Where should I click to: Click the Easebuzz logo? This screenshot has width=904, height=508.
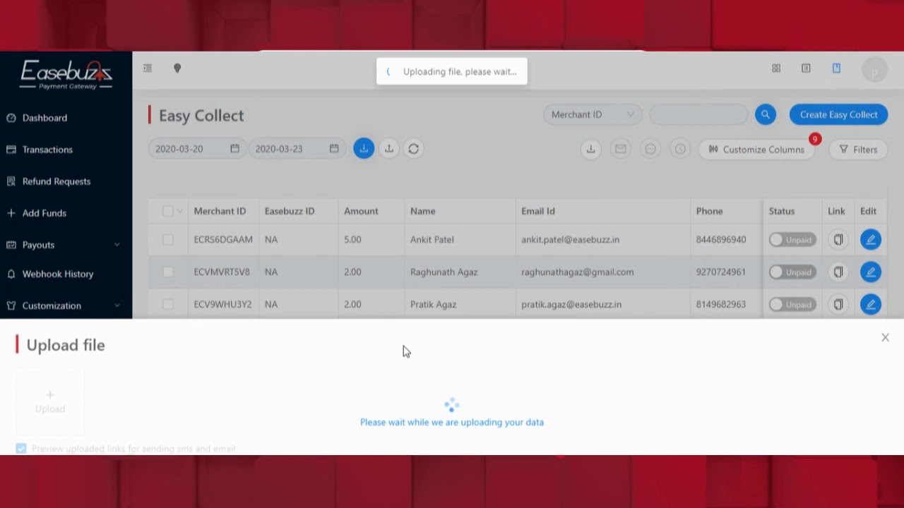pos(66,74)
